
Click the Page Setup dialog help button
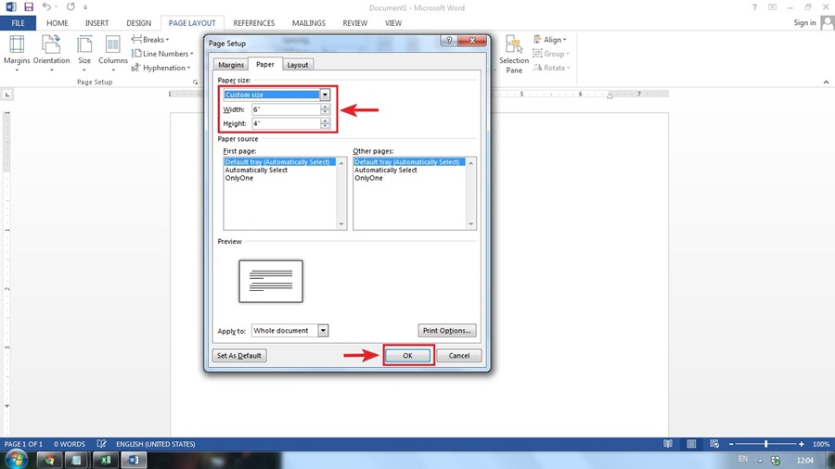449,41
